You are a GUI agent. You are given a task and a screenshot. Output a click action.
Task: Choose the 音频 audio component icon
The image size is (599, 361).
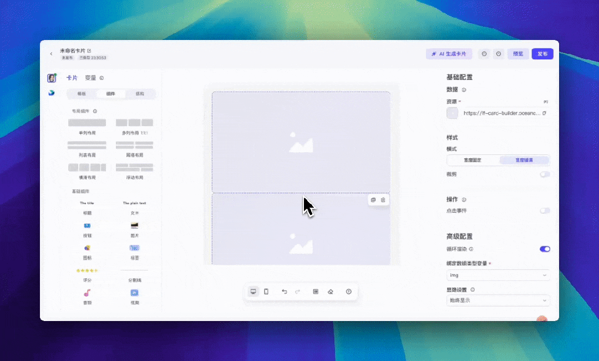tap(87, 293)
